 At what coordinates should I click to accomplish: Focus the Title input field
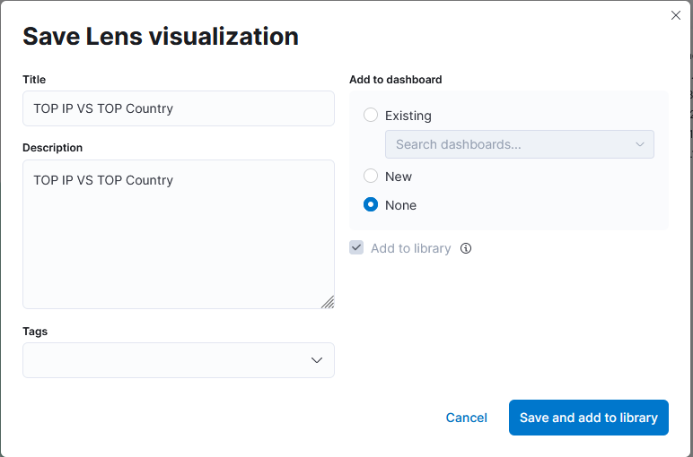pyautogui.click(x=179, y=108)
